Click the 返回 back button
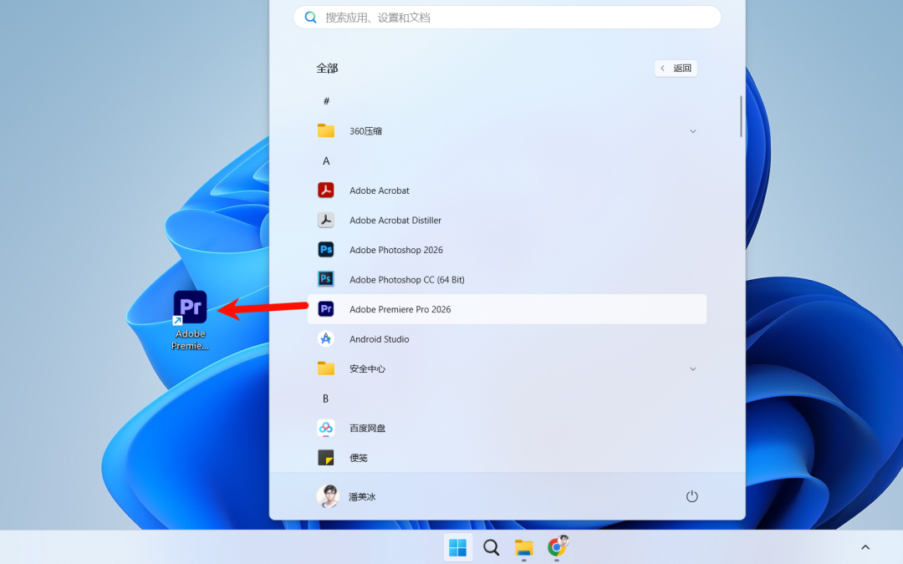This screenshot has width=903, height=564. click(676, 69)
